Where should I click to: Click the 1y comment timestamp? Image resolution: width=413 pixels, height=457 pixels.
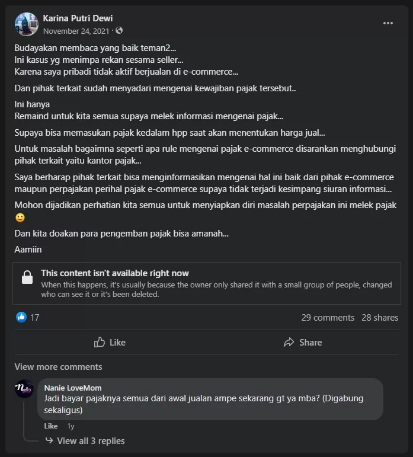[x=71, y=426]
